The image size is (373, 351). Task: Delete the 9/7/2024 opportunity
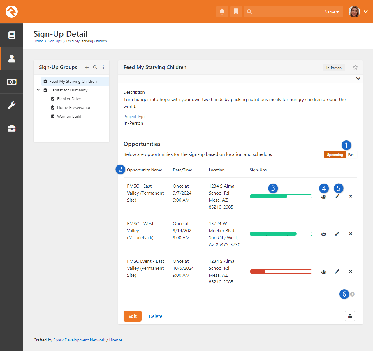[351, 196]
